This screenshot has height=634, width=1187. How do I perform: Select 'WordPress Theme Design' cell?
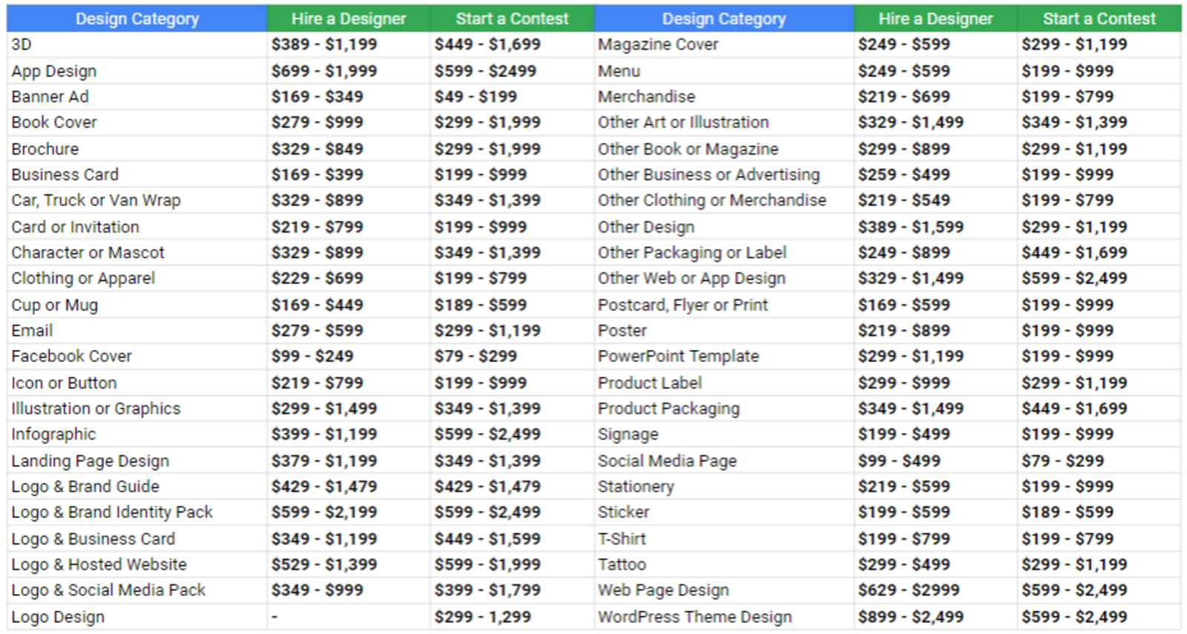[723, 617]
